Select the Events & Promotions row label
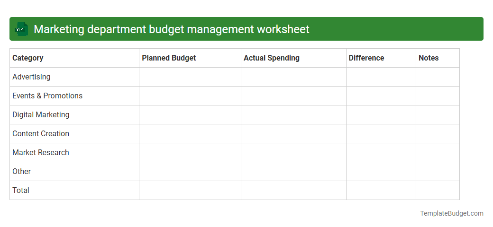Viewport: 493px width, 227px height. click(x=47, y=96)
